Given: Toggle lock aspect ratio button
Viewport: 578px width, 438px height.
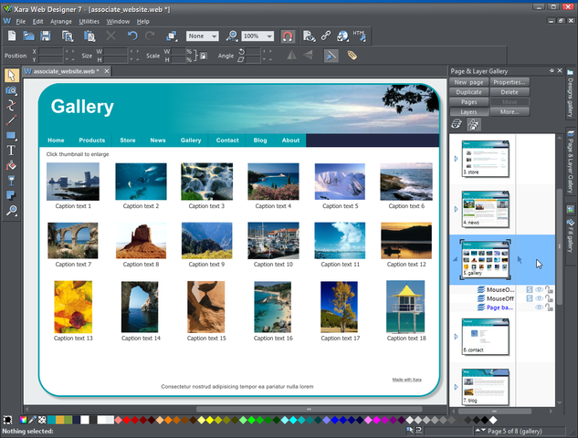Looking at the screenshot, I should tap(203, 56).
